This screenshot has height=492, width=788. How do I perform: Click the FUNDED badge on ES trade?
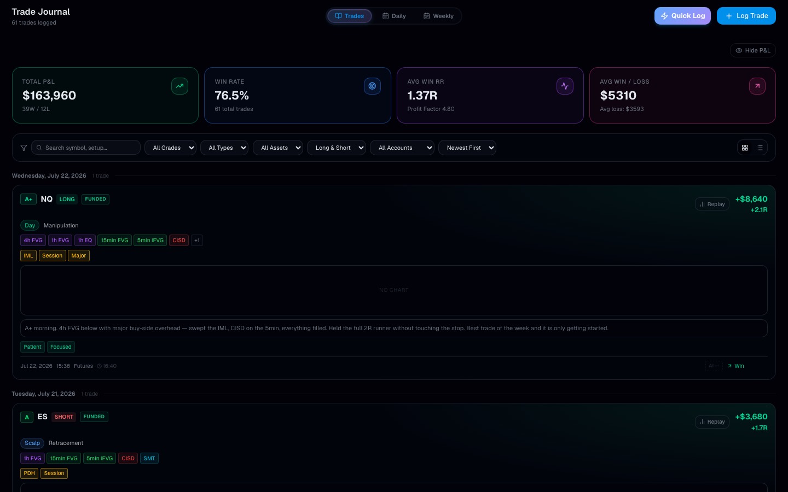[x=94, y=417]
